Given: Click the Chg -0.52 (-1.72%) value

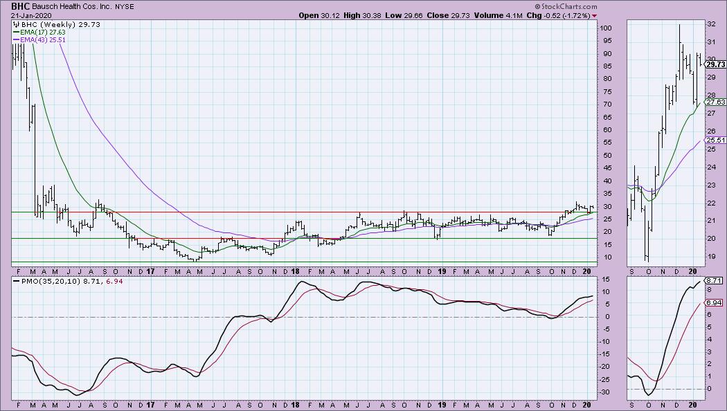Looking at the screenshot, I should pyautogui.click(x=558, y=15).
